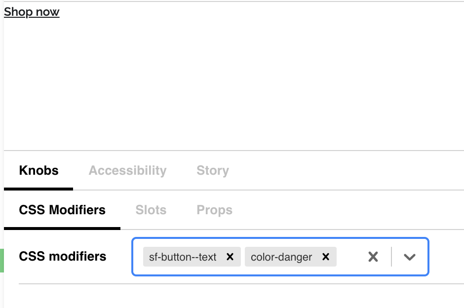Image resolution: width=464 pixels, height=308 pixels.
Task: Click inside the CSS modifiers input field
Action: click(x=350, y=257)
